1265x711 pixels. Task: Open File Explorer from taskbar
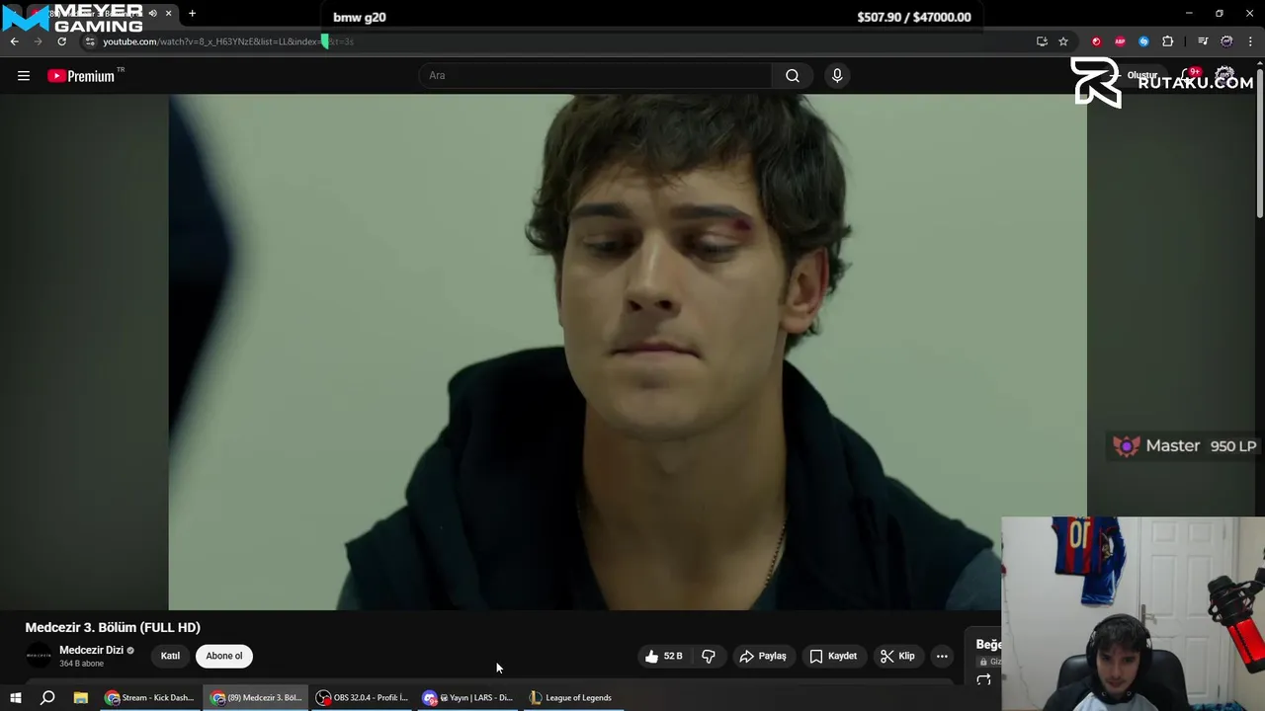click(81, 698)
